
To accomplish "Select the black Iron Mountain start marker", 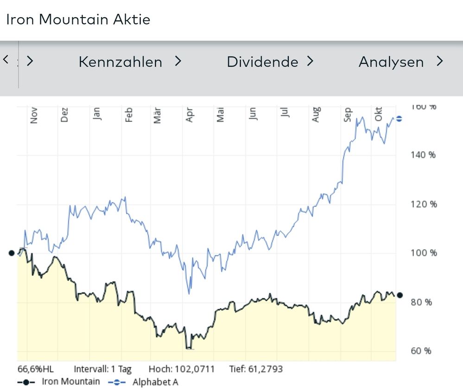I will pos(12,253).
